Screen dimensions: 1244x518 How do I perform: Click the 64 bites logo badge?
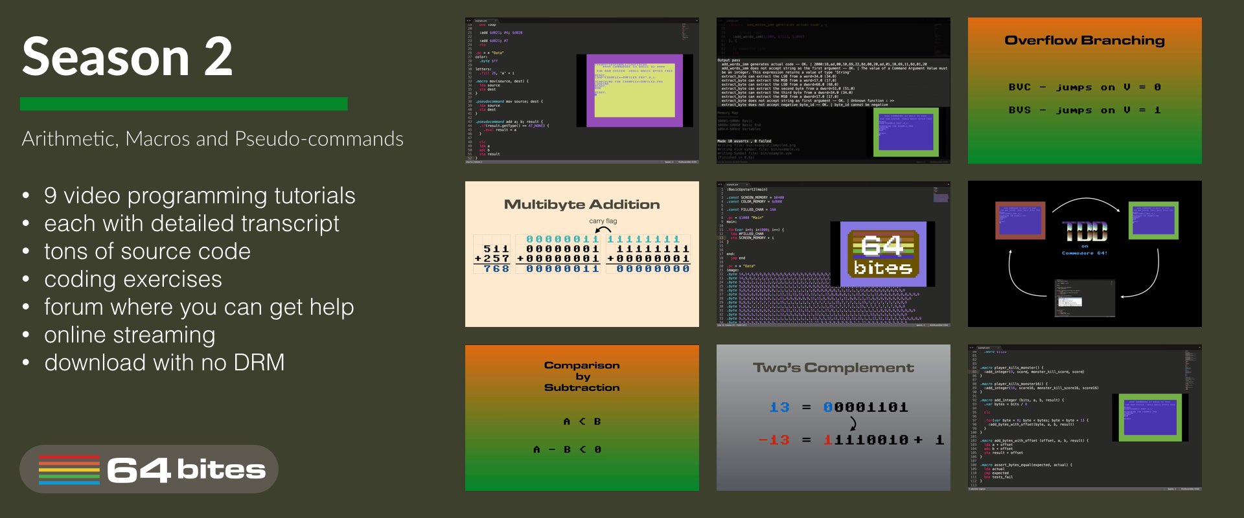(149, 469)
